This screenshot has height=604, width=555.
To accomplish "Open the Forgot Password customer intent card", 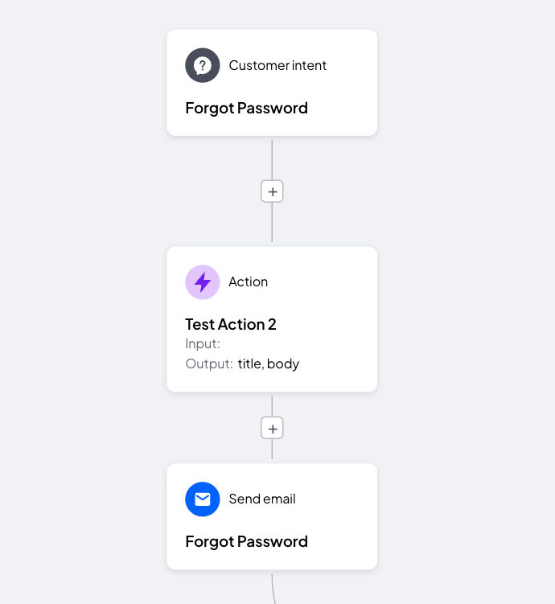I will (x=272, y=82).
